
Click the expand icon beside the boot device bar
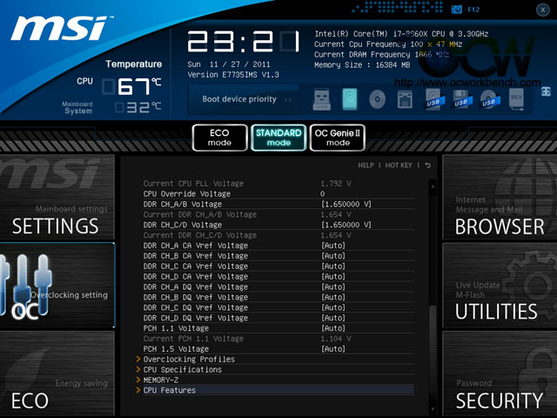coord(546,91)
